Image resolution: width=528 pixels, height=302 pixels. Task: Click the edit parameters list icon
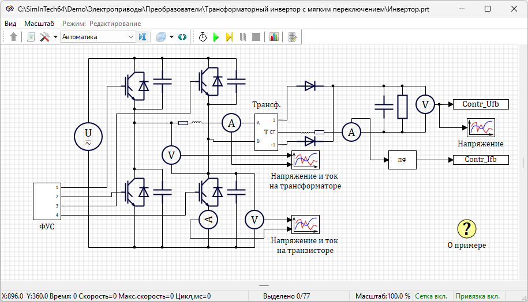(x=293, y=37)
